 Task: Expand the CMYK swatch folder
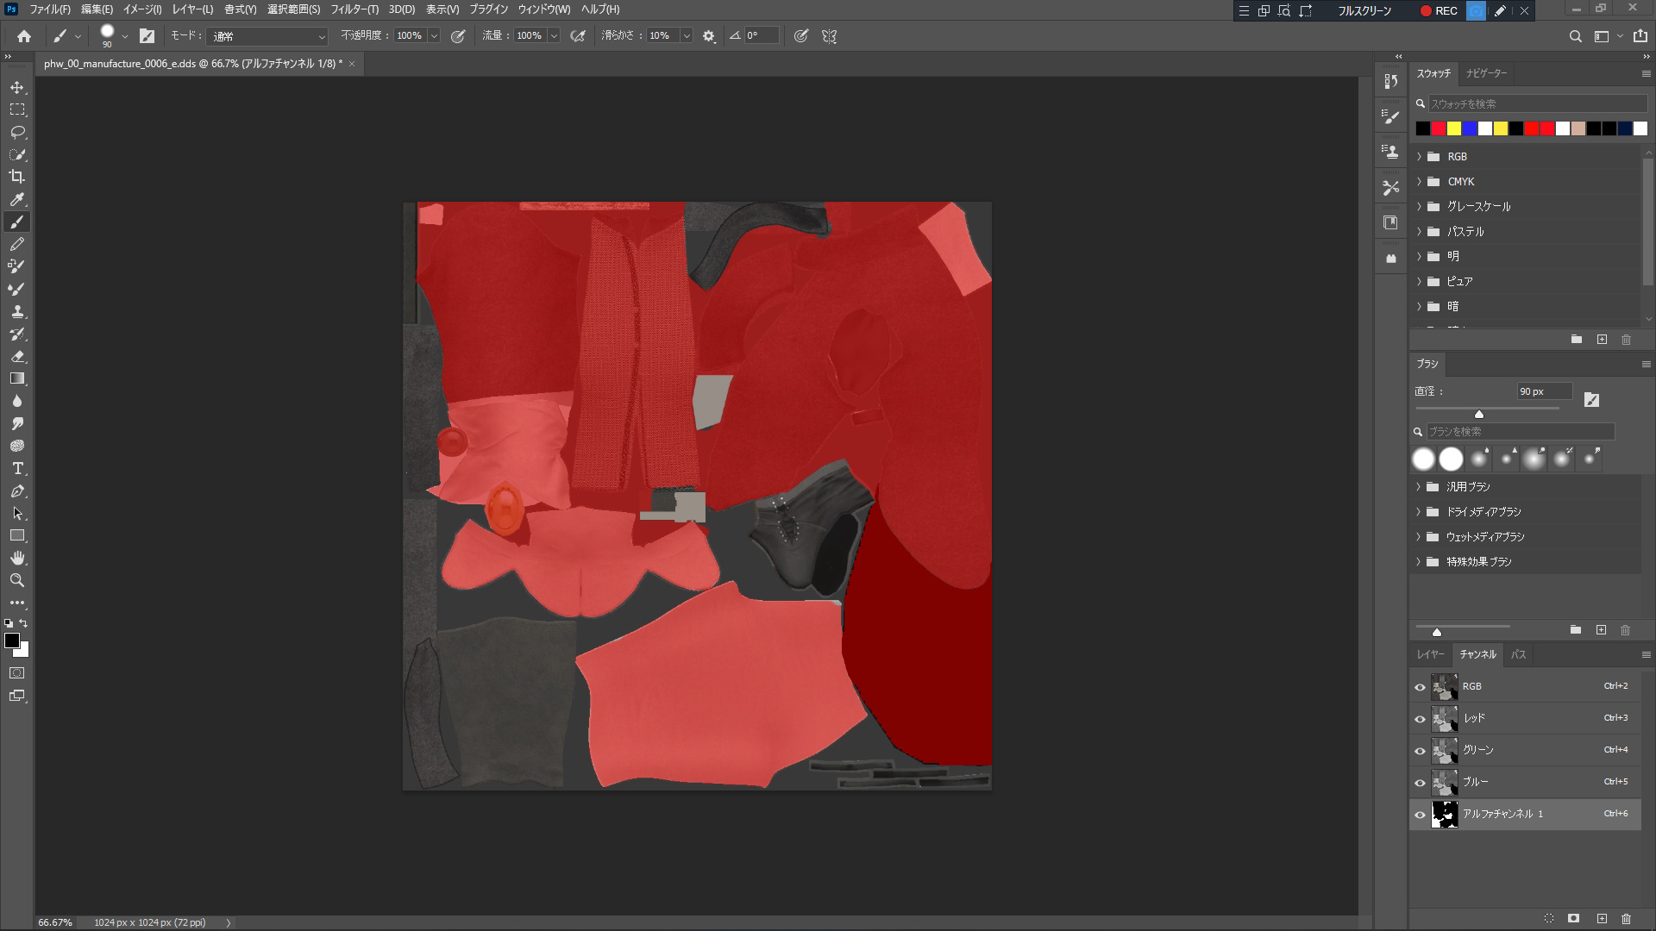point(1419,182)
